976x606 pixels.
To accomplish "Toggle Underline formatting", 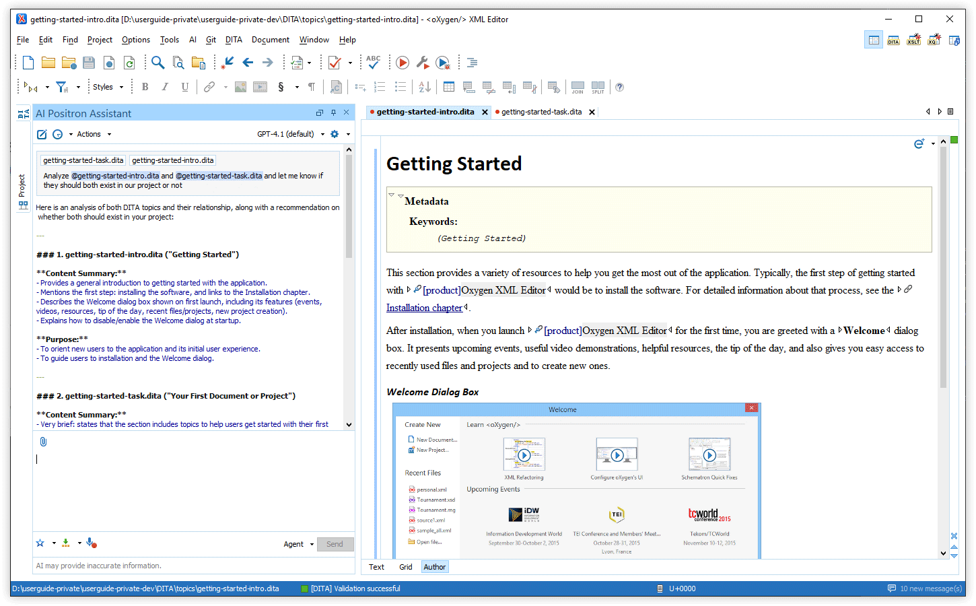I will pos(185,87).
